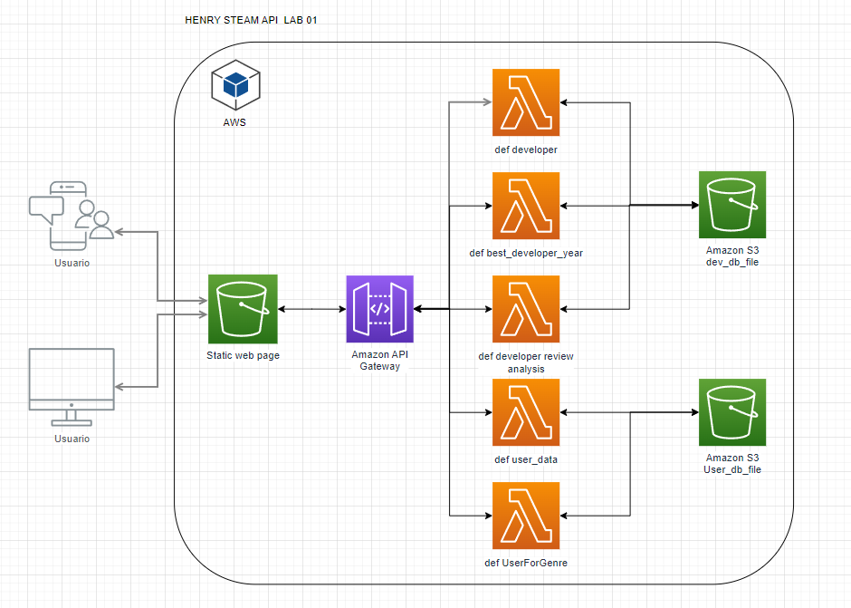This screenshot has height=608, width=851.
Task: Click the 'Amazon S3 dev_db_file' text label
Action: coord(732,256)
